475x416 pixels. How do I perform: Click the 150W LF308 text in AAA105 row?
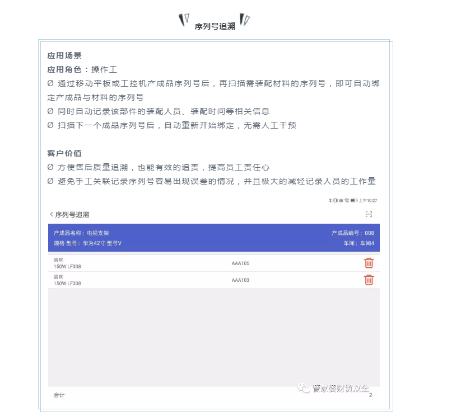[x=67, y=267]
